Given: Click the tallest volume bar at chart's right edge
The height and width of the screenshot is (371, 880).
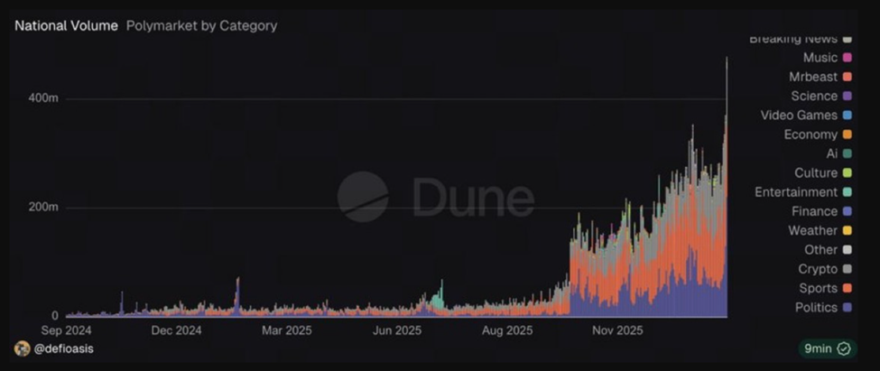Looking at the screenshot, I should [727, 181].
